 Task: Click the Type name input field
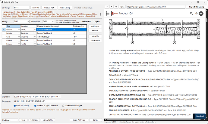coord(58,101)
